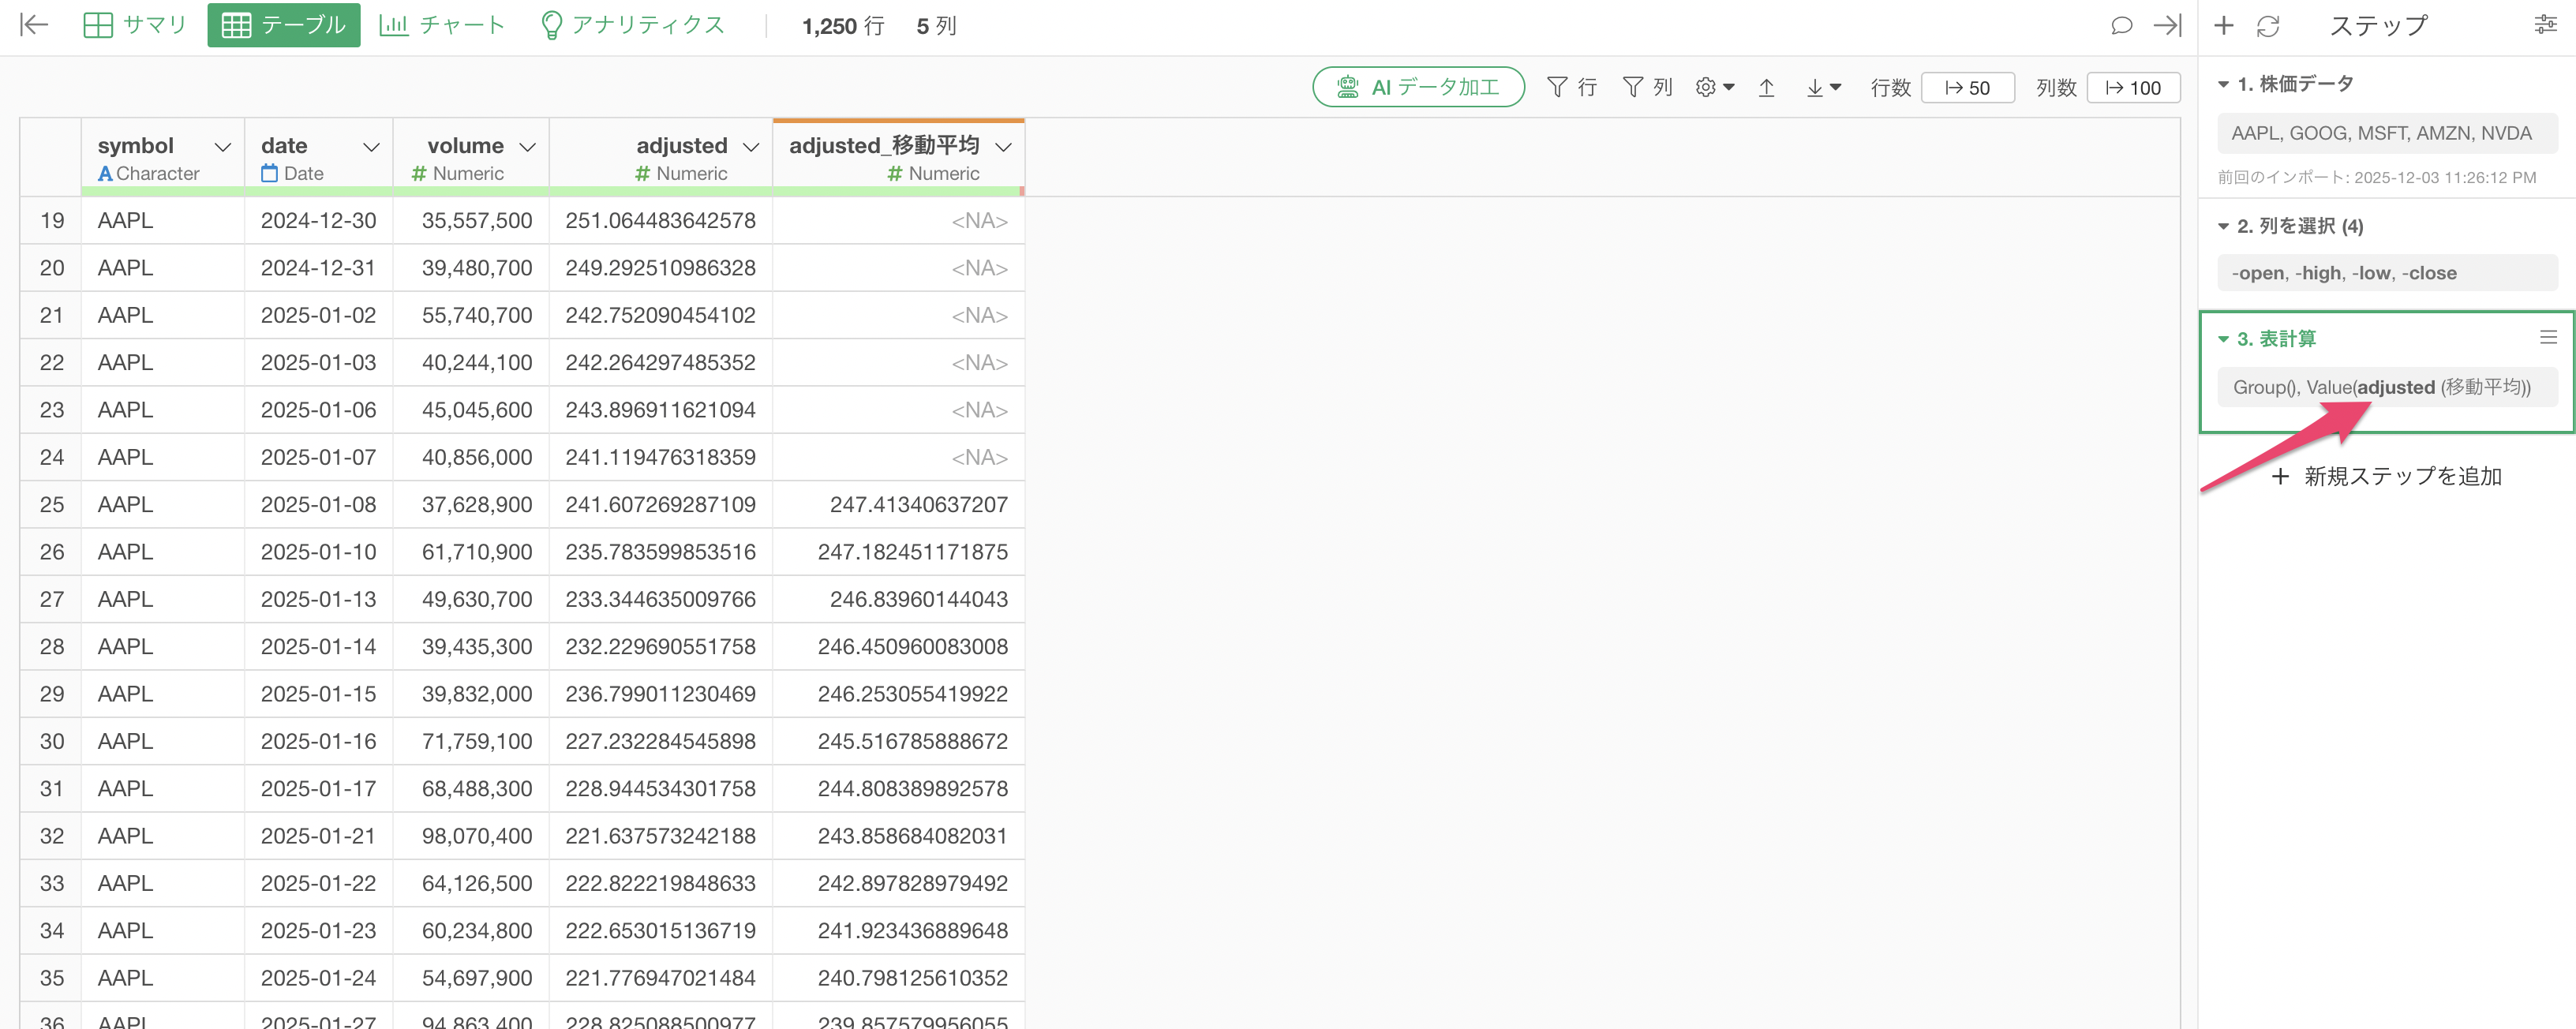
Task: Click the refresh icon in Steps header
Action: point(2268,26)
